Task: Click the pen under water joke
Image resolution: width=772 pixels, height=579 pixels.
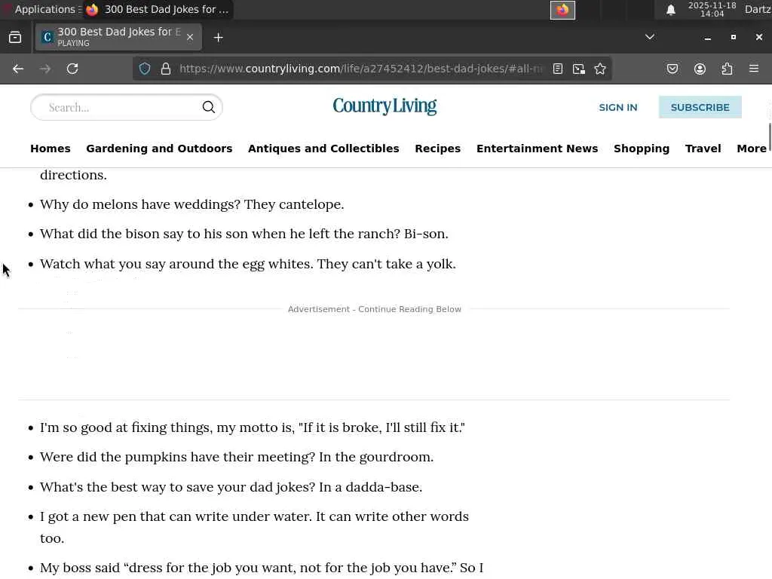Action: (x=254, y=527)
